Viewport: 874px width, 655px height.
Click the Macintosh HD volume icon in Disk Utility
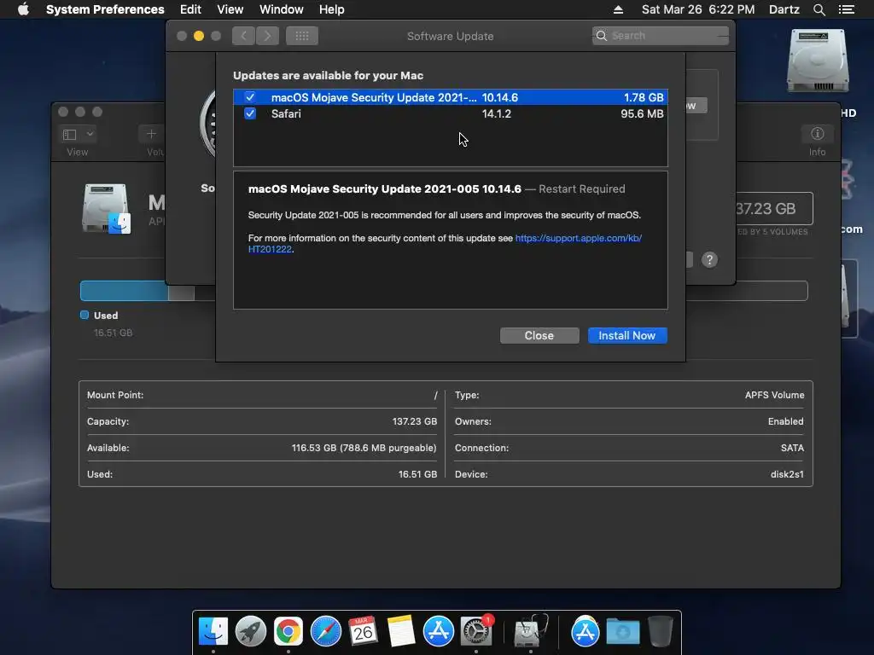106,209
